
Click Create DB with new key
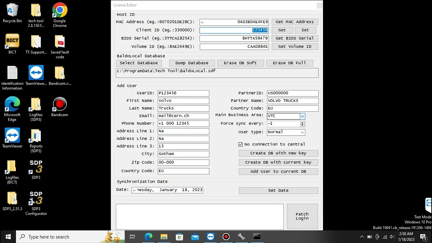pos(278,153)
